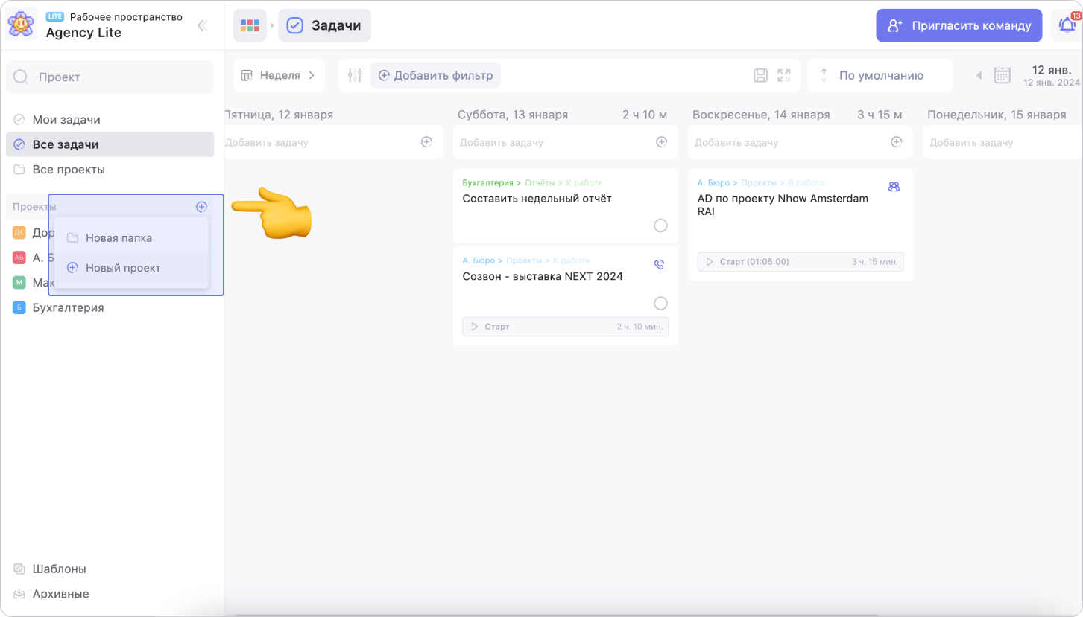Mark Составить недельный отчёт as done
1083x617 pixels.
tap(660, 226)
